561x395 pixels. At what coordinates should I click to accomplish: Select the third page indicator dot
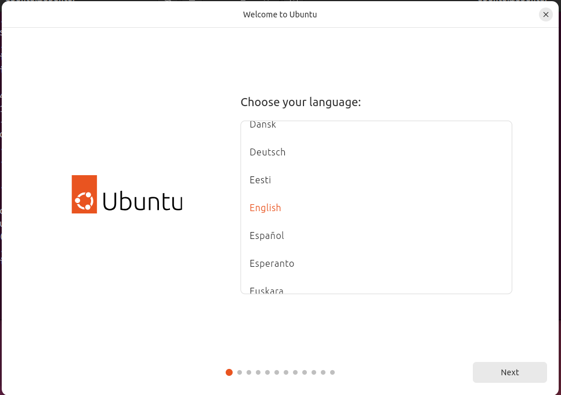pyautogui.click(x=249, y=372)
